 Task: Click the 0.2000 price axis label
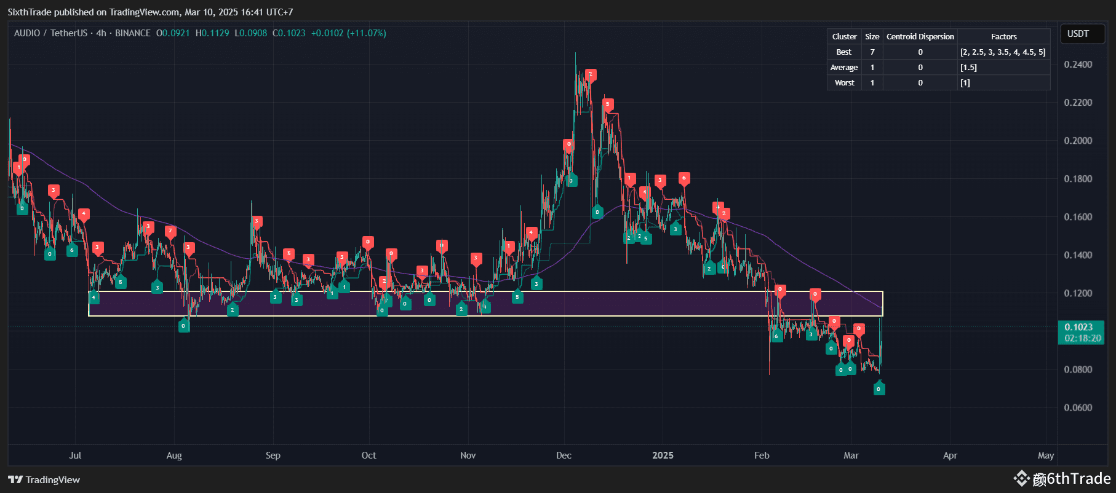(1078, 141)
